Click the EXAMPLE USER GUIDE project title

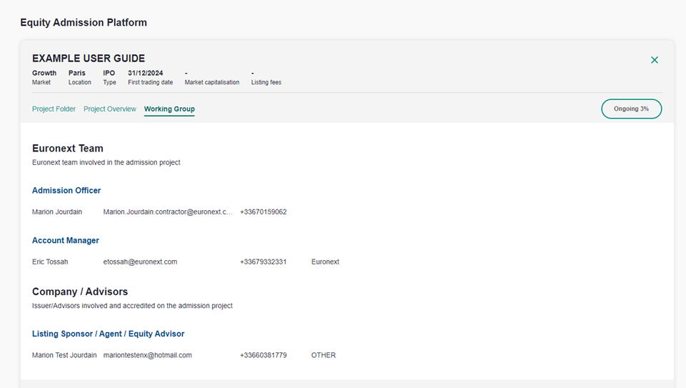pyautogui.click(x=89, y=59)
